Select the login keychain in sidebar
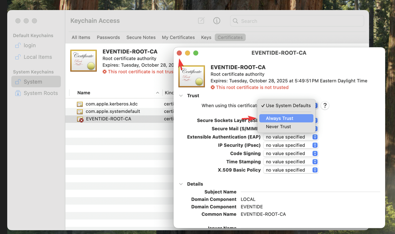The image size is (395, 234). [x=29, y=45]
